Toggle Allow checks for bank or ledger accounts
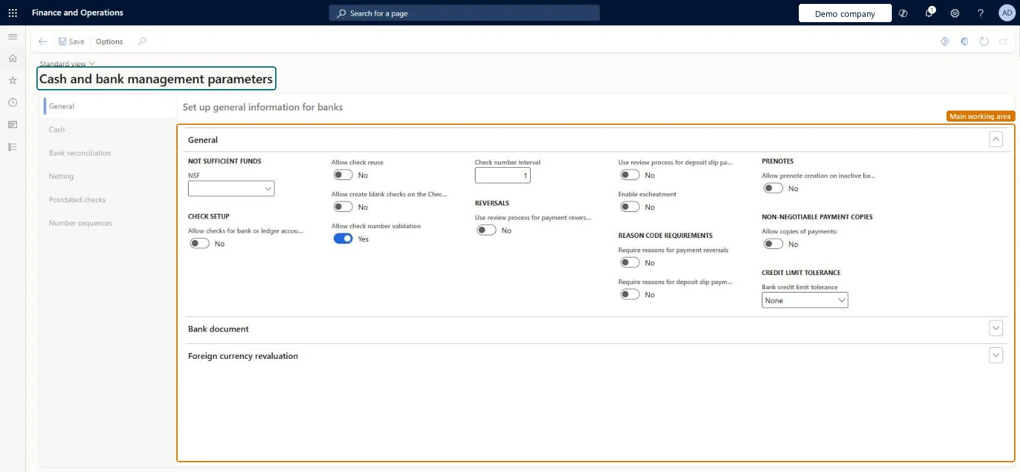 pyautogui.click(x=199, y=243)
